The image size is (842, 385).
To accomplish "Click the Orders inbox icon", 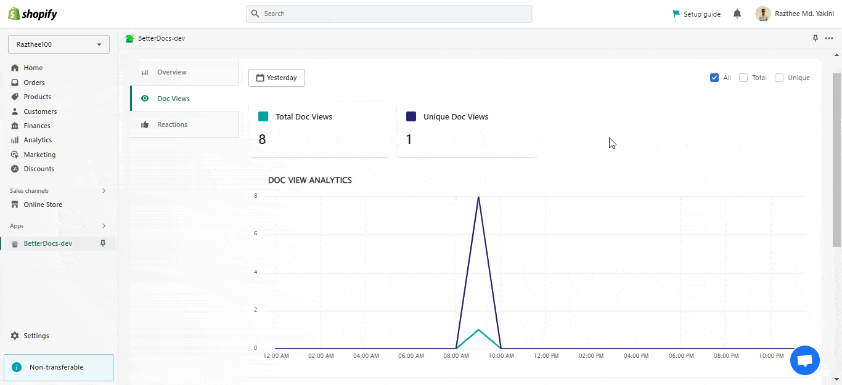I will 15,83.
